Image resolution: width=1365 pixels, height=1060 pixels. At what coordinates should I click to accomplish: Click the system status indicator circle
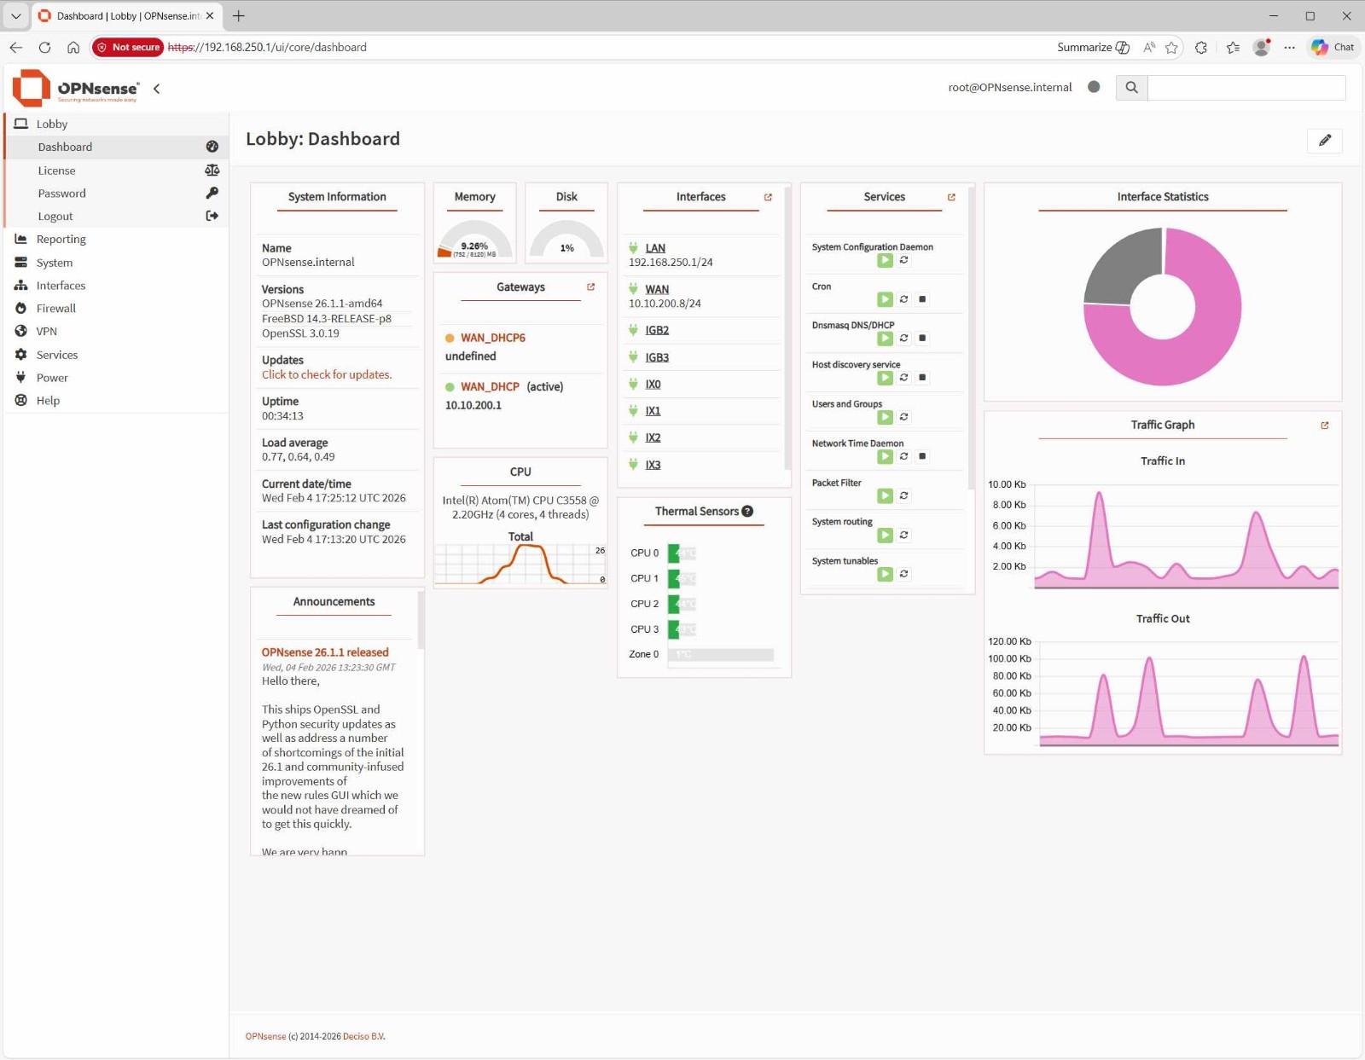(1094, 87)
